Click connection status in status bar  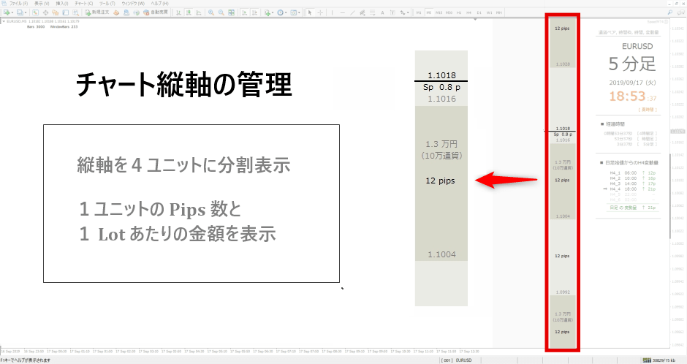pyautogui.click(x=659, y=360)
